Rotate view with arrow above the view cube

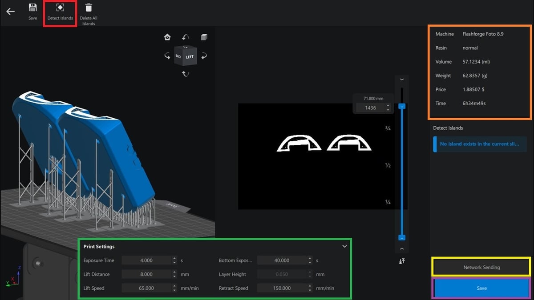click(186, 37)
